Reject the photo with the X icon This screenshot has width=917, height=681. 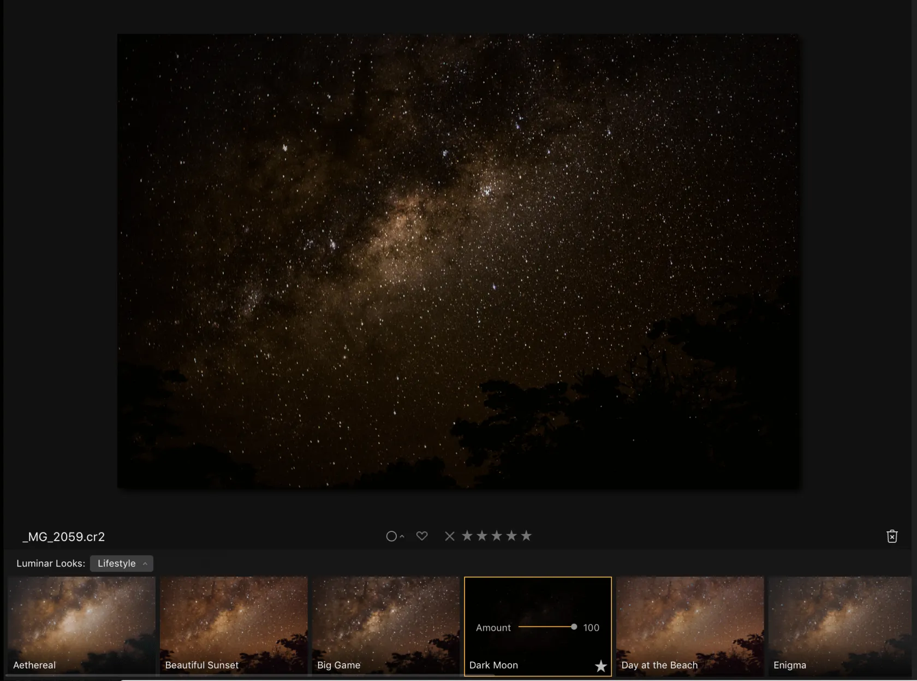pyautogui.click(x=449, y=536)
